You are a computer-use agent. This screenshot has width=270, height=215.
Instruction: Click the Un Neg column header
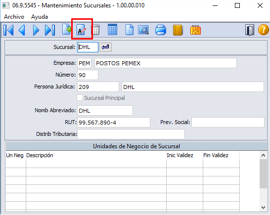[x=15, y=155]
